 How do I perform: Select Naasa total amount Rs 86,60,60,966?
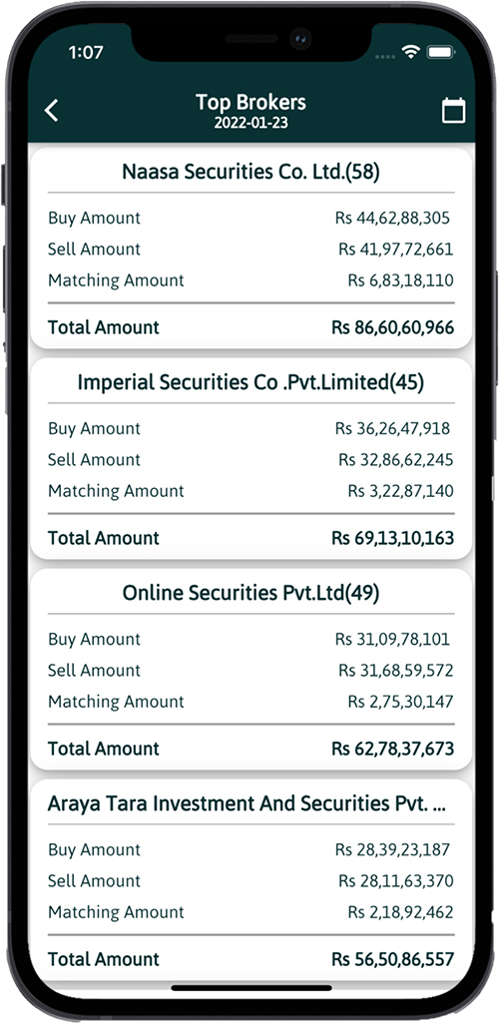(x=392, y=327)
